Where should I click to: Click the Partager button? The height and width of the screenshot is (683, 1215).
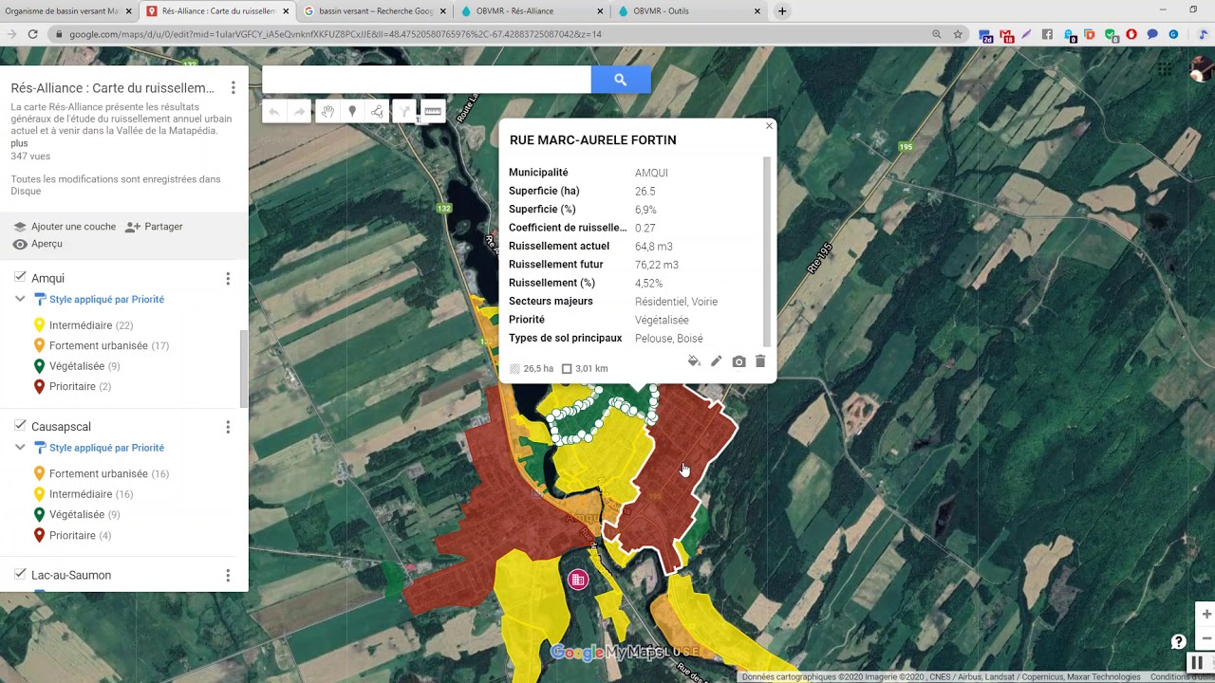(154, 227)
